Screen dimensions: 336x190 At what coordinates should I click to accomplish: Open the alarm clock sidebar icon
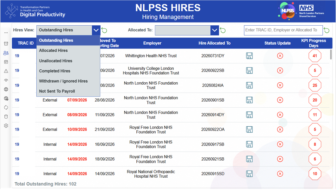(x=6, y=44)
